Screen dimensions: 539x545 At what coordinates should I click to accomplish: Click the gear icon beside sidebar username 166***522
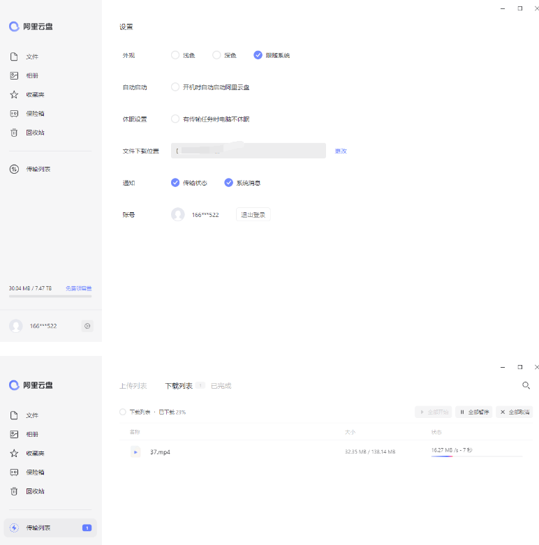pos(87,326)
